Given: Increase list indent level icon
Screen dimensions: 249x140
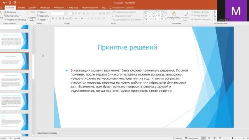Looking at the screenshot, I should click(103, 14).
